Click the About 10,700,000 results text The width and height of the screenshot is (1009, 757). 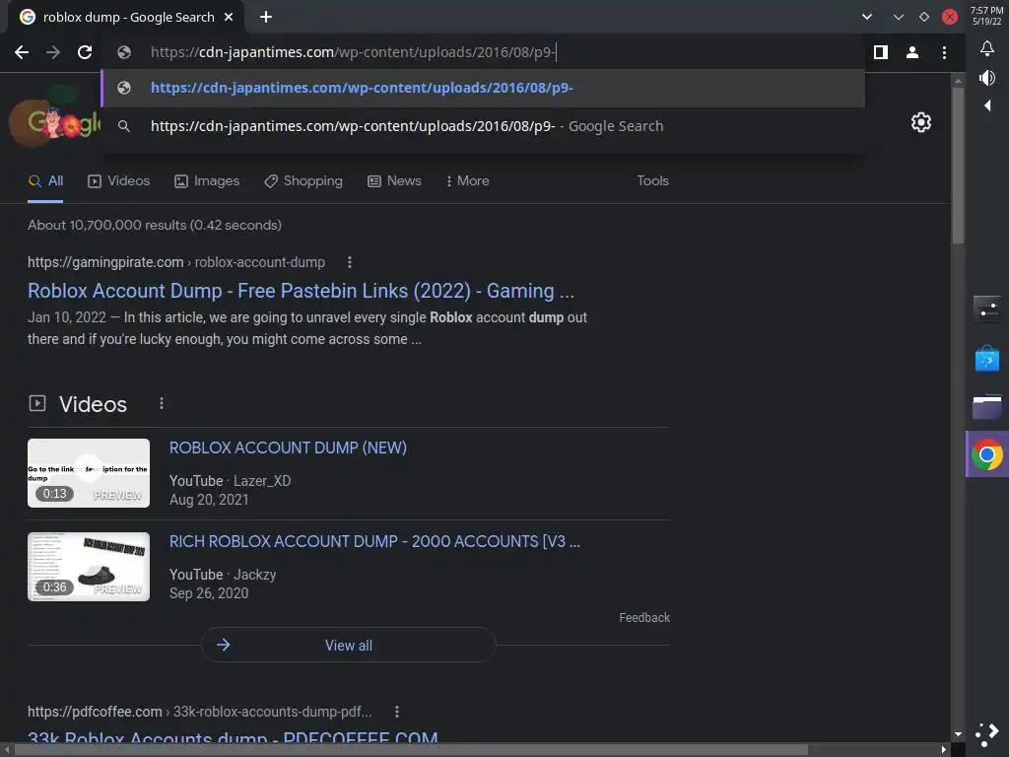point(155,226)
